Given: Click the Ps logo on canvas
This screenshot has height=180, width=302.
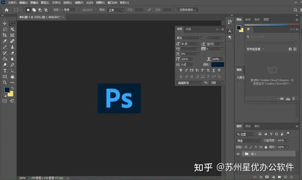Looking at the screenshot, I should 119,98.
